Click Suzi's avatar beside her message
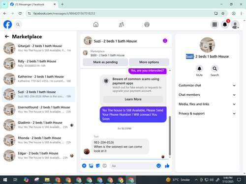This screenshot has width=246, height=184. 87,151
